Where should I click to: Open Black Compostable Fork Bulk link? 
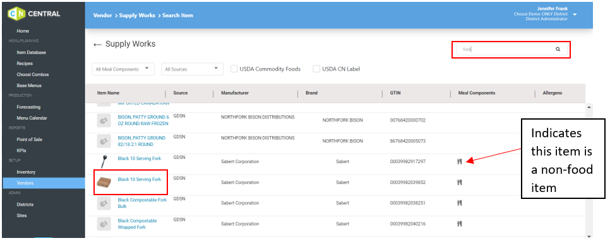[142, 203]
